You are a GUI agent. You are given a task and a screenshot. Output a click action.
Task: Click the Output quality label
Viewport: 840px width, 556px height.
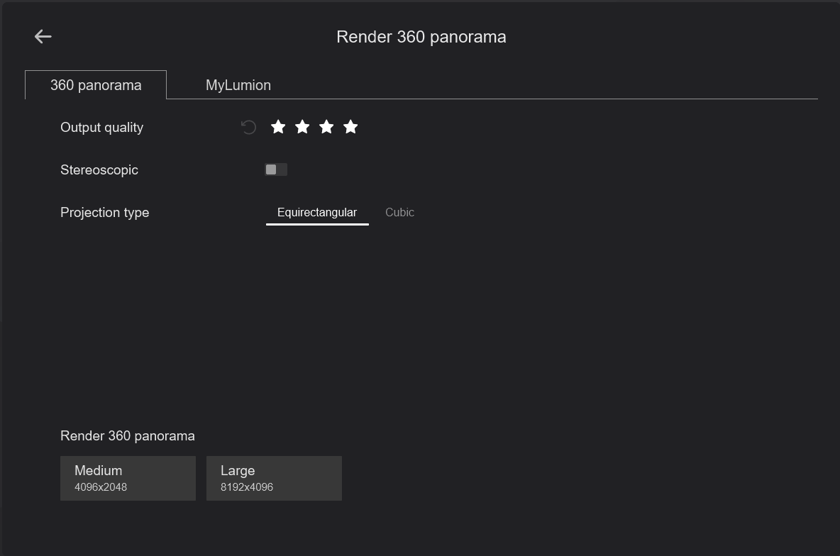101,128
